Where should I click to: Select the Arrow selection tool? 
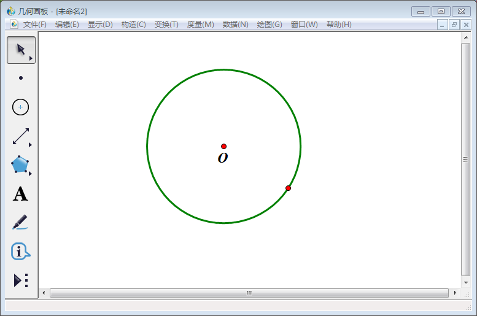click(21, 50)
